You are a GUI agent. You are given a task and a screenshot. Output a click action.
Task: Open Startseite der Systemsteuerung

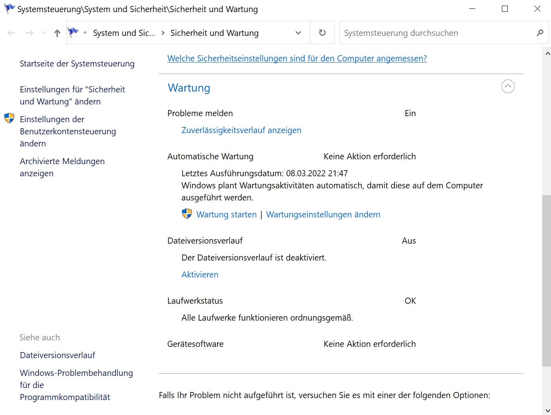77,64
